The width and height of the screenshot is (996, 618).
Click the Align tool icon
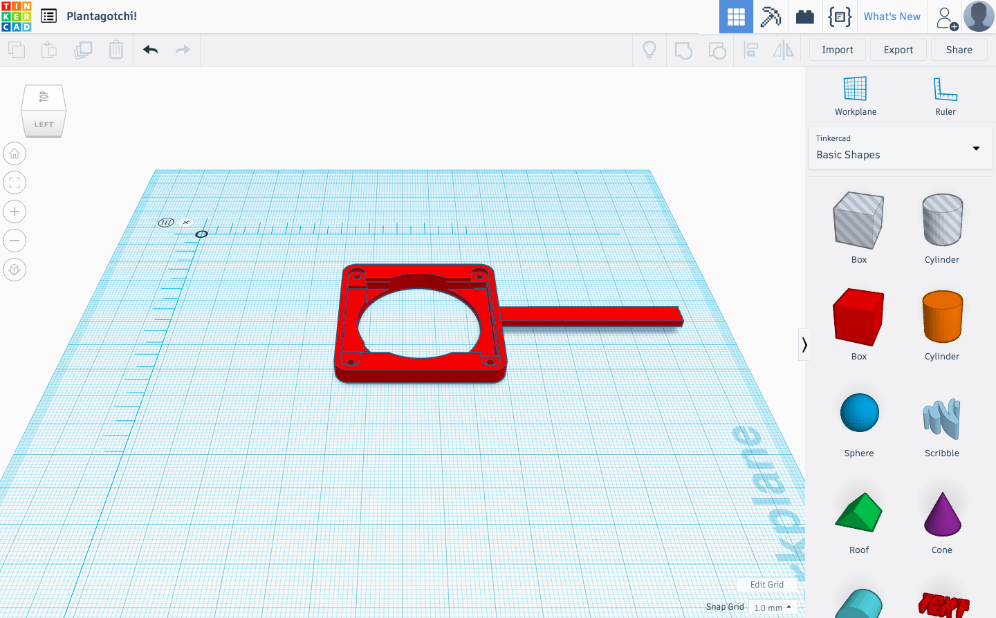coord(750,50)
